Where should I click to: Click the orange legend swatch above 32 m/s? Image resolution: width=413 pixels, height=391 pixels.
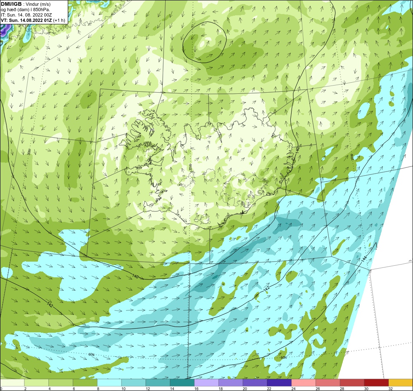[401, 383]
